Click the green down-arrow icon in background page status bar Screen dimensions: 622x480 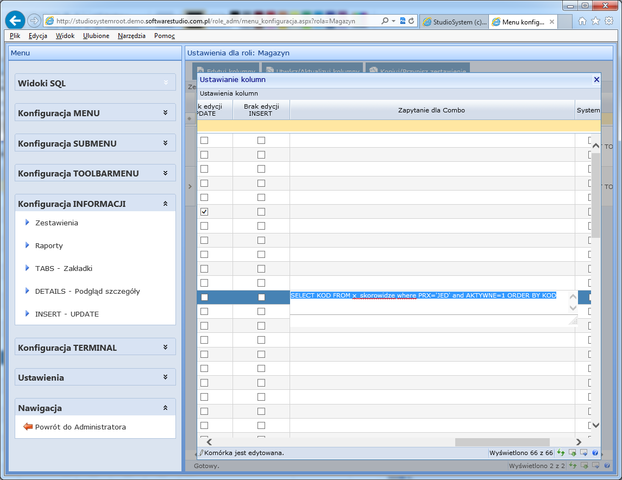[585, 466]
